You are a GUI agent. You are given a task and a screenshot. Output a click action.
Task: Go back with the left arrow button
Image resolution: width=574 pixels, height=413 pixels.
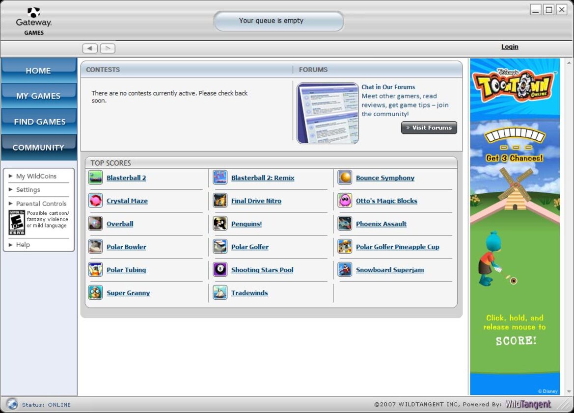(90, 48)
